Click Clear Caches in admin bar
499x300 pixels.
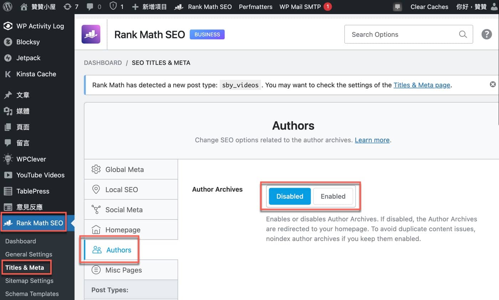coord(429,7)
